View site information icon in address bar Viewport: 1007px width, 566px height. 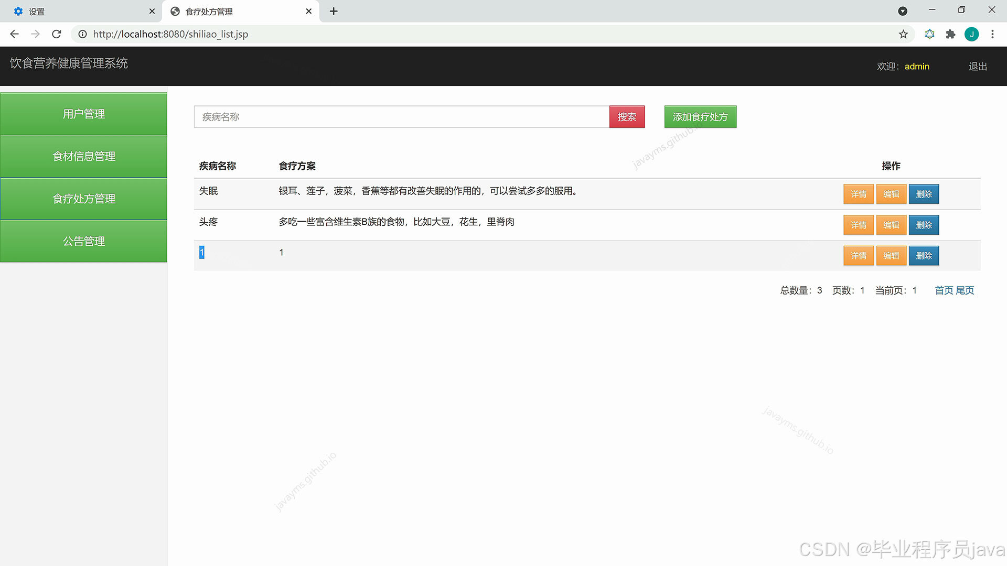(82, 34)
